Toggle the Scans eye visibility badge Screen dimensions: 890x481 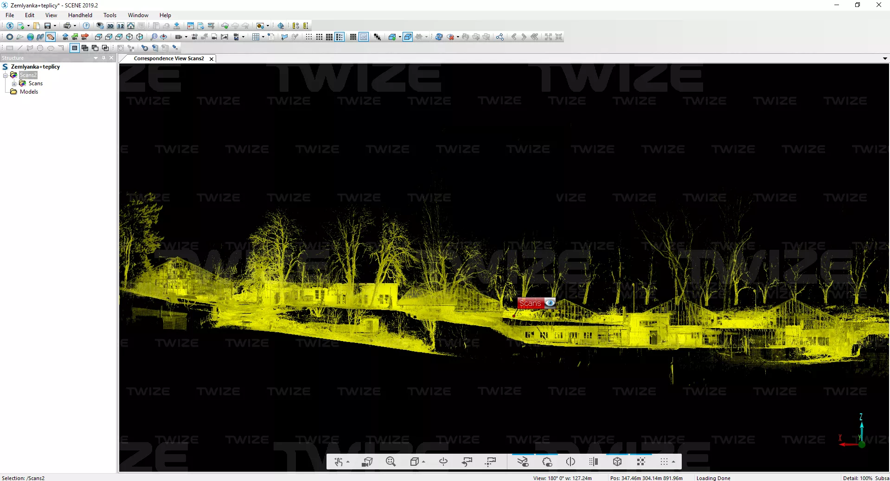(x=550, y=303)
